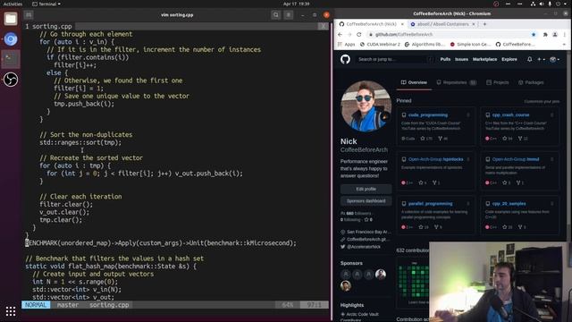Open Issues in GitHub header
Screen dimensions: 572x322
461,59
